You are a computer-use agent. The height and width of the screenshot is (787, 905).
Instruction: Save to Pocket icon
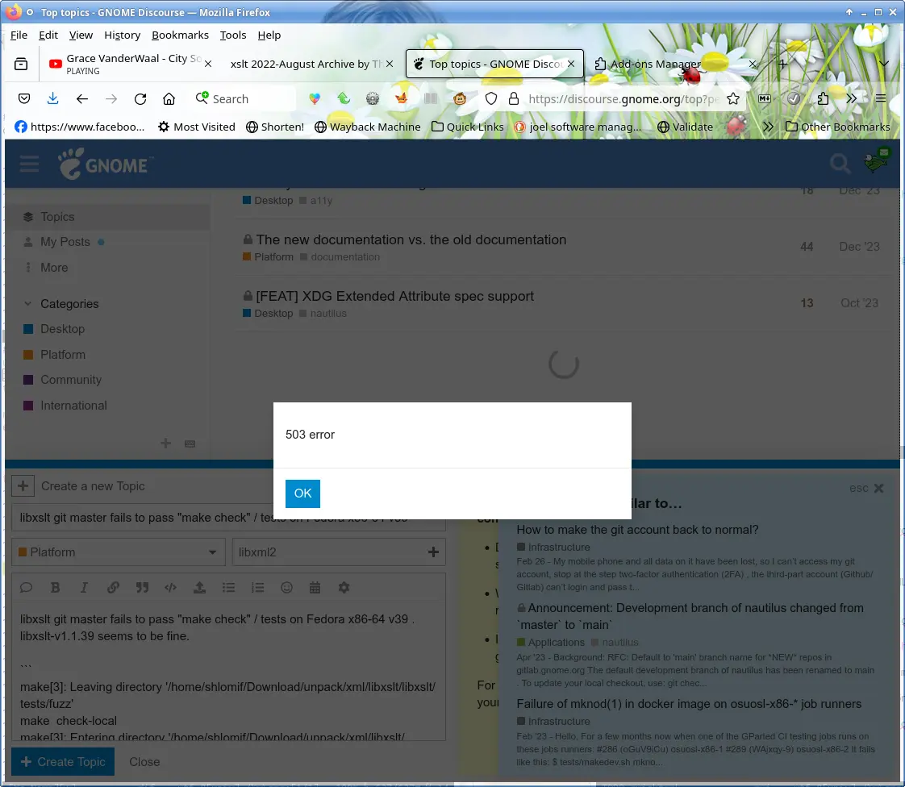coord(24,98)
